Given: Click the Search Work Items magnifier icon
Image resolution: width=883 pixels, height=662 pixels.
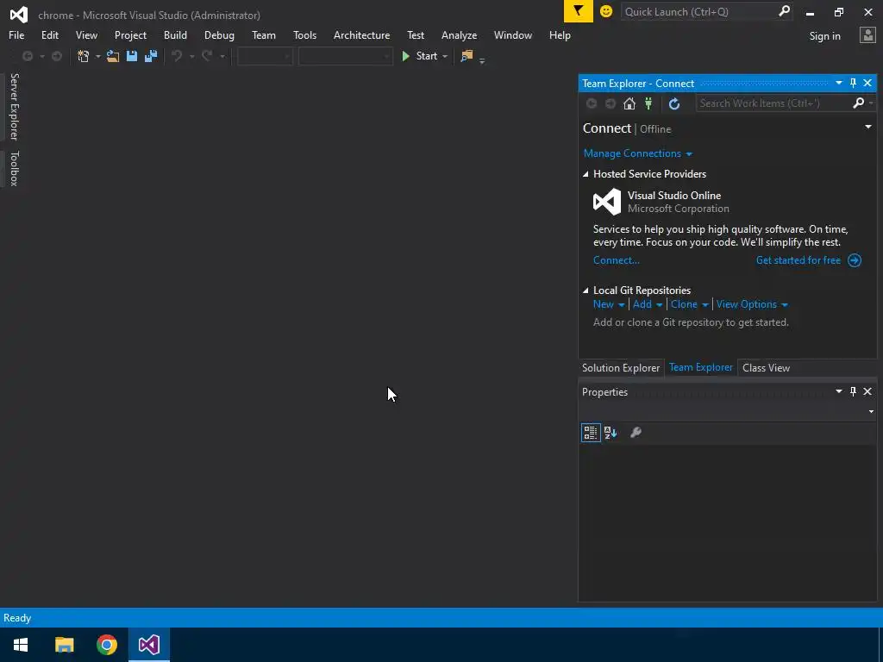Looking at the screenshot, I should tap(858, 103).
